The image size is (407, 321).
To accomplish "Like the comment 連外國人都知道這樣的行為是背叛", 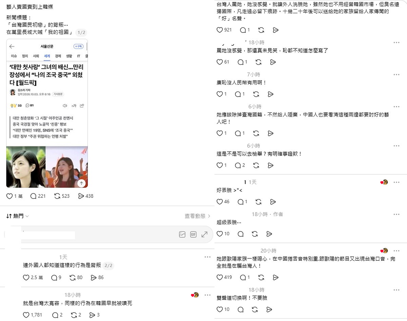I will click(26, 278).
